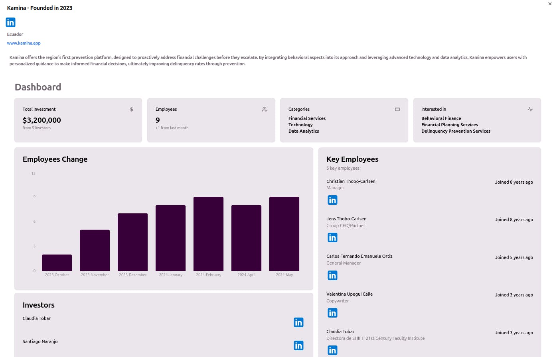Click the 'Group CEO/Partner' job title

point(346,226)
